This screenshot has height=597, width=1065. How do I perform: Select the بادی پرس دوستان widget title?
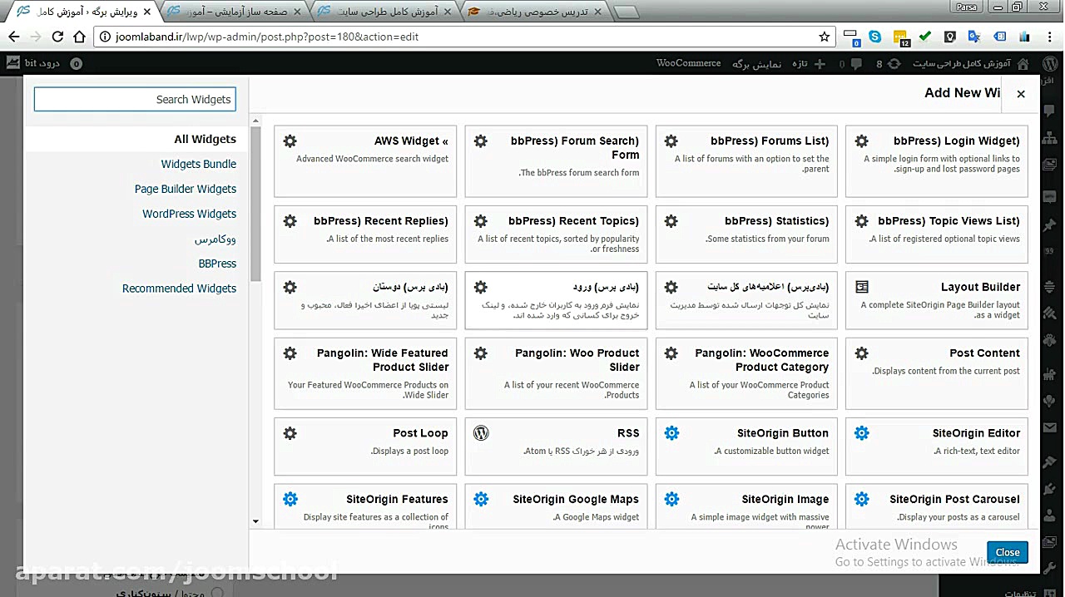410,287
